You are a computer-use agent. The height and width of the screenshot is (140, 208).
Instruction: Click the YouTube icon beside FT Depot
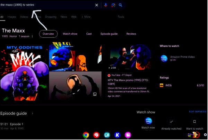pyautogui.click(x=109, y=75)
